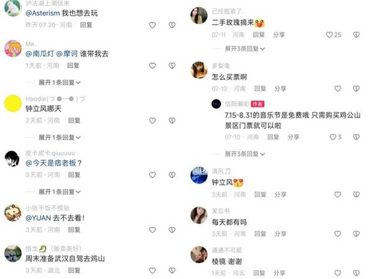Viewport: 373px width, 279px height.
Task: Open the yellow avatar of Hoodie user
Action: coord(13,104)
